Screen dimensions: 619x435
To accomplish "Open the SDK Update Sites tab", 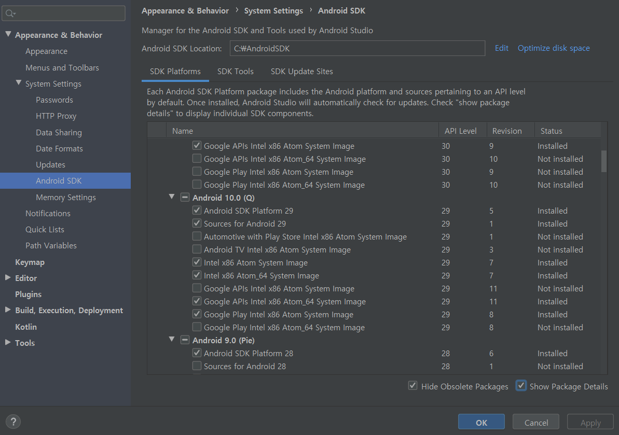I will point(301,72).
